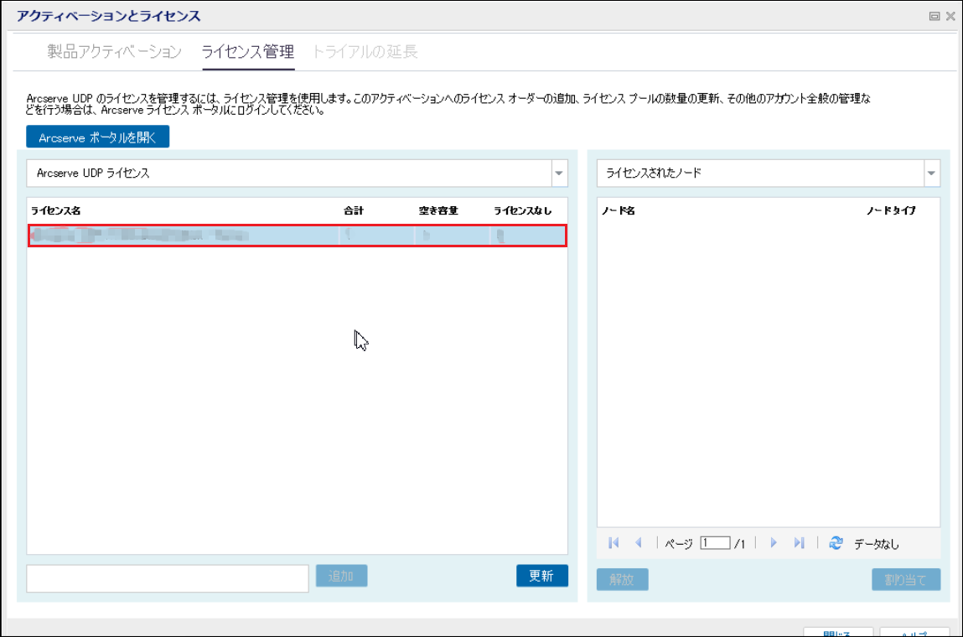
Task: Click the 追加 button
Action: pyautogui.click(x=341, y=576)
